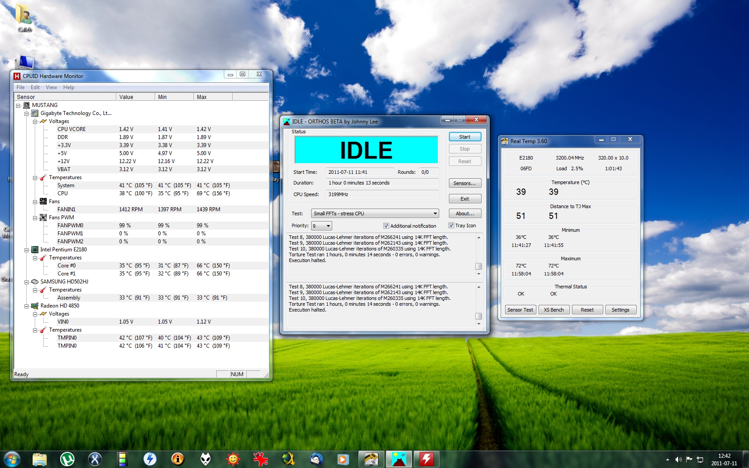Click the About... button in ORTHOS
Screen dimensions: 749x468
[x=465, y=213]
